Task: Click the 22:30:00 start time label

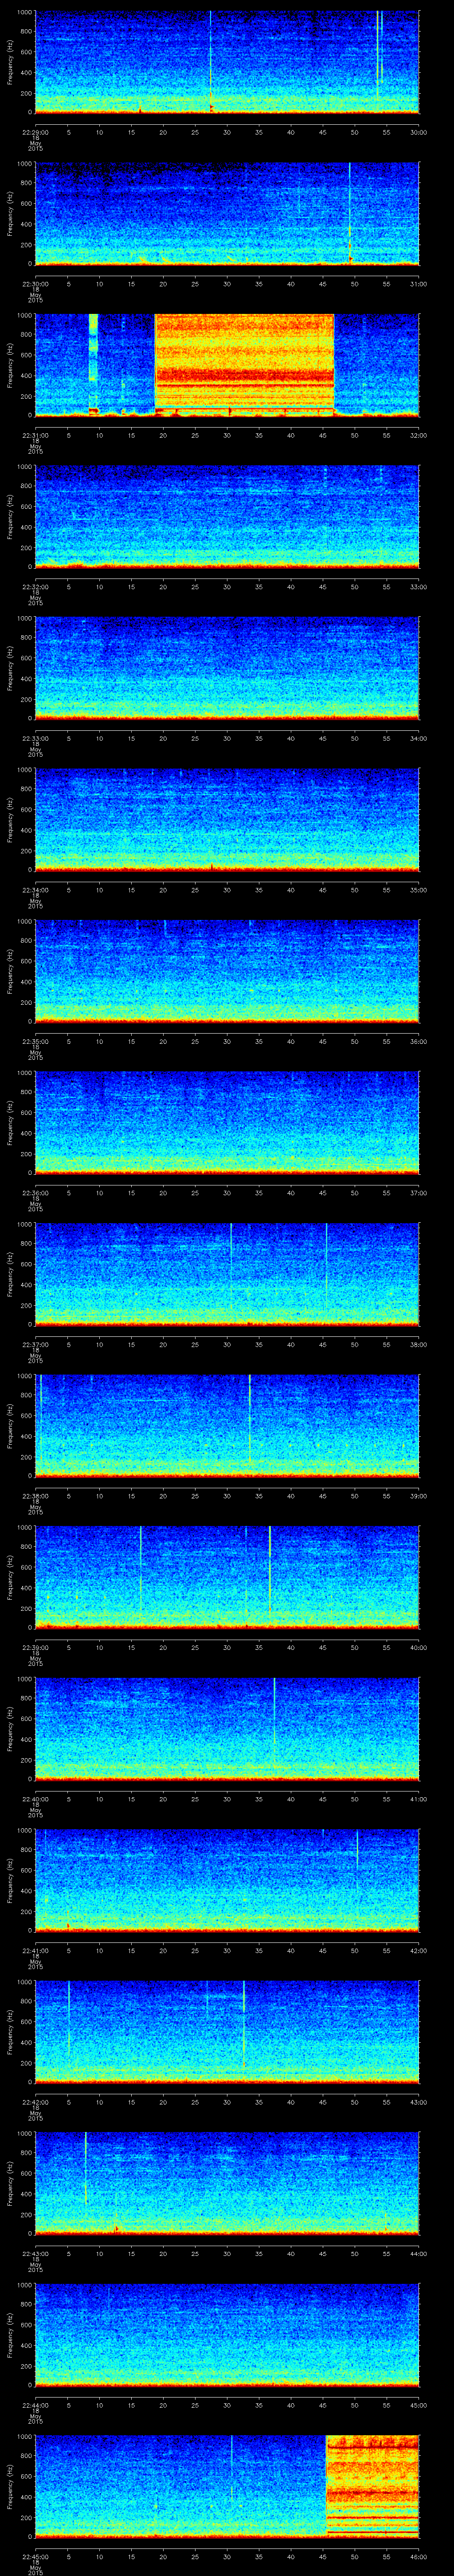Action: [x=35, y=284]
